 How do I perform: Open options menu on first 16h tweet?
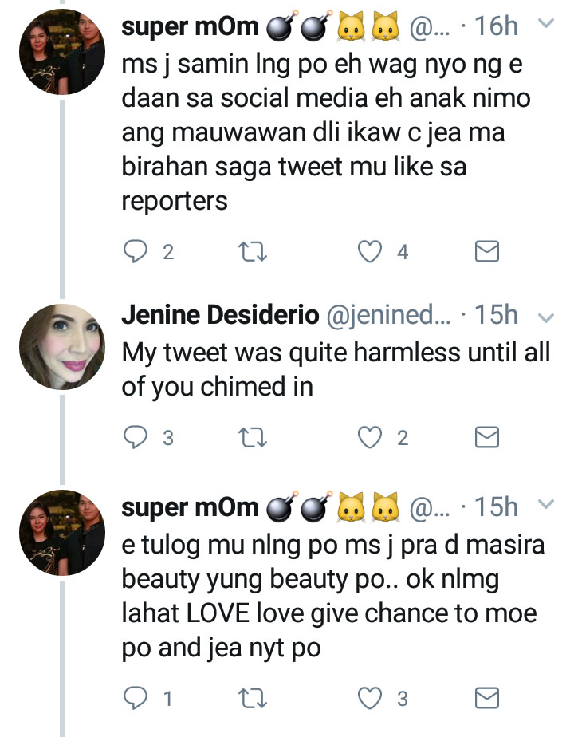pyautogui.click(x=546, y=24)
